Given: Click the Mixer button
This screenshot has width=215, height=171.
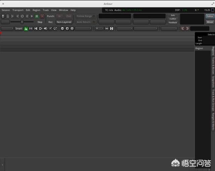Looking at the screenshot, I should (210, 22).
